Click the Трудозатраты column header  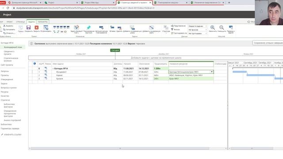pyautogui.click(x=161, y=64)
